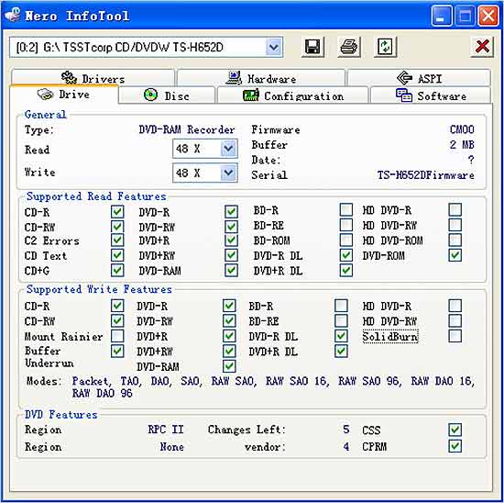The image size is (504, 503).
Task: Open the Software tab
Action: (431, 95)
